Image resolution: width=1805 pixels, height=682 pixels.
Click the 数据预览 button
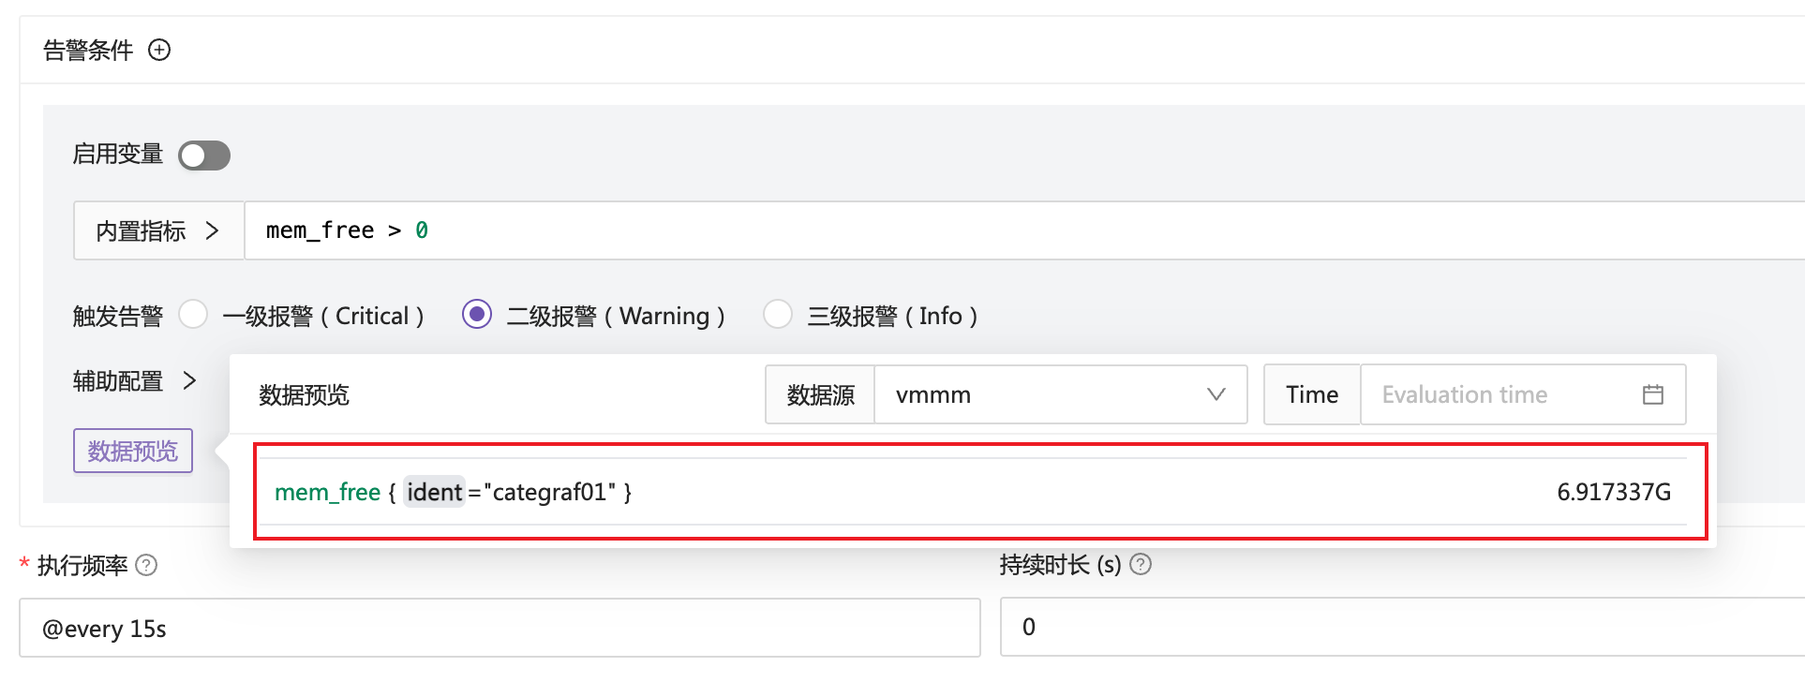tap(133, 452)
